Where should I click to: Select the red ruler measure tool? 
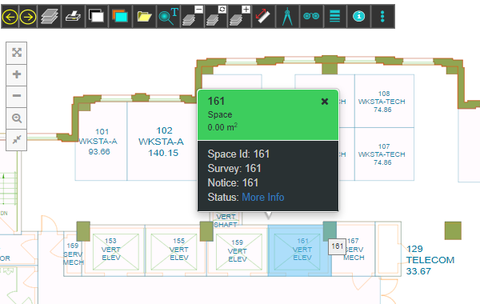click(263, 17)
